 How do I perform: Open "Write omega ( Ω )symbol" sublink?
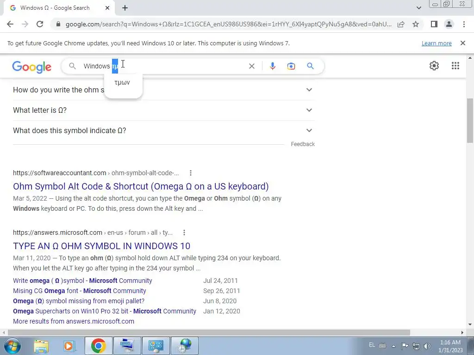point(82,281)
